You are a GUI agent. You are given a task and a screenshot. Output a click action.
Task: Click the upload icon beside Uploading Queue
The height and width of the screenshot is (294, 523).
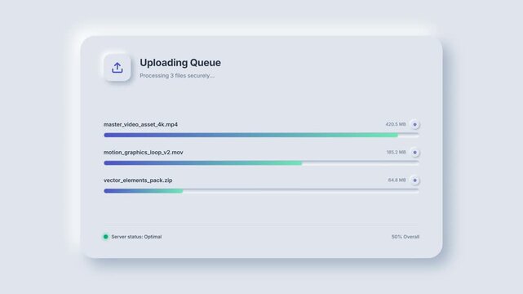pos(117,68)
